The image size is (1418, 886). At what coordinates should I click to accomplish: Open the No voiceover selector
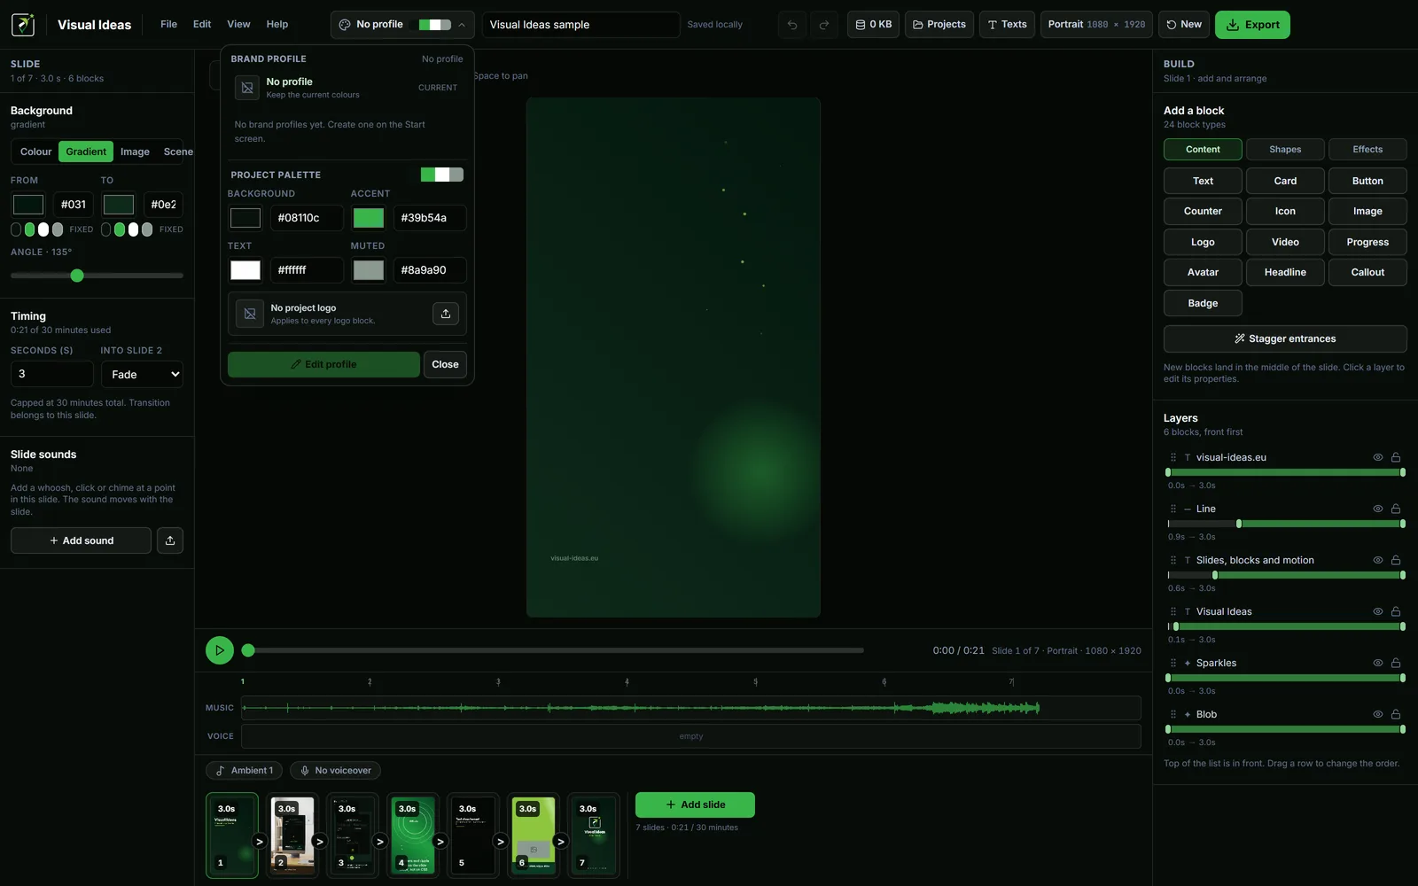coord(335,771)
